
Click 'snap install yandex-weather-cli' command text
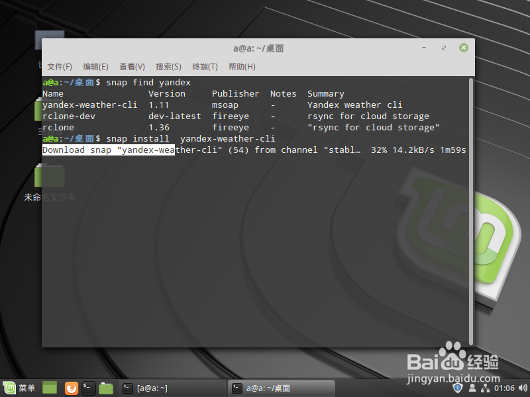tap(191, 139)
